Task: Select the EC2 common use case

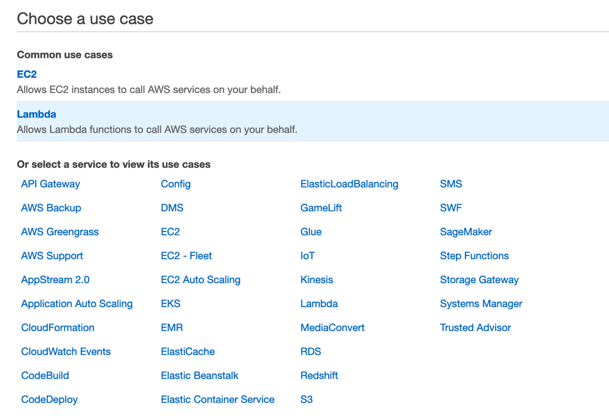Action: point(27,74)
